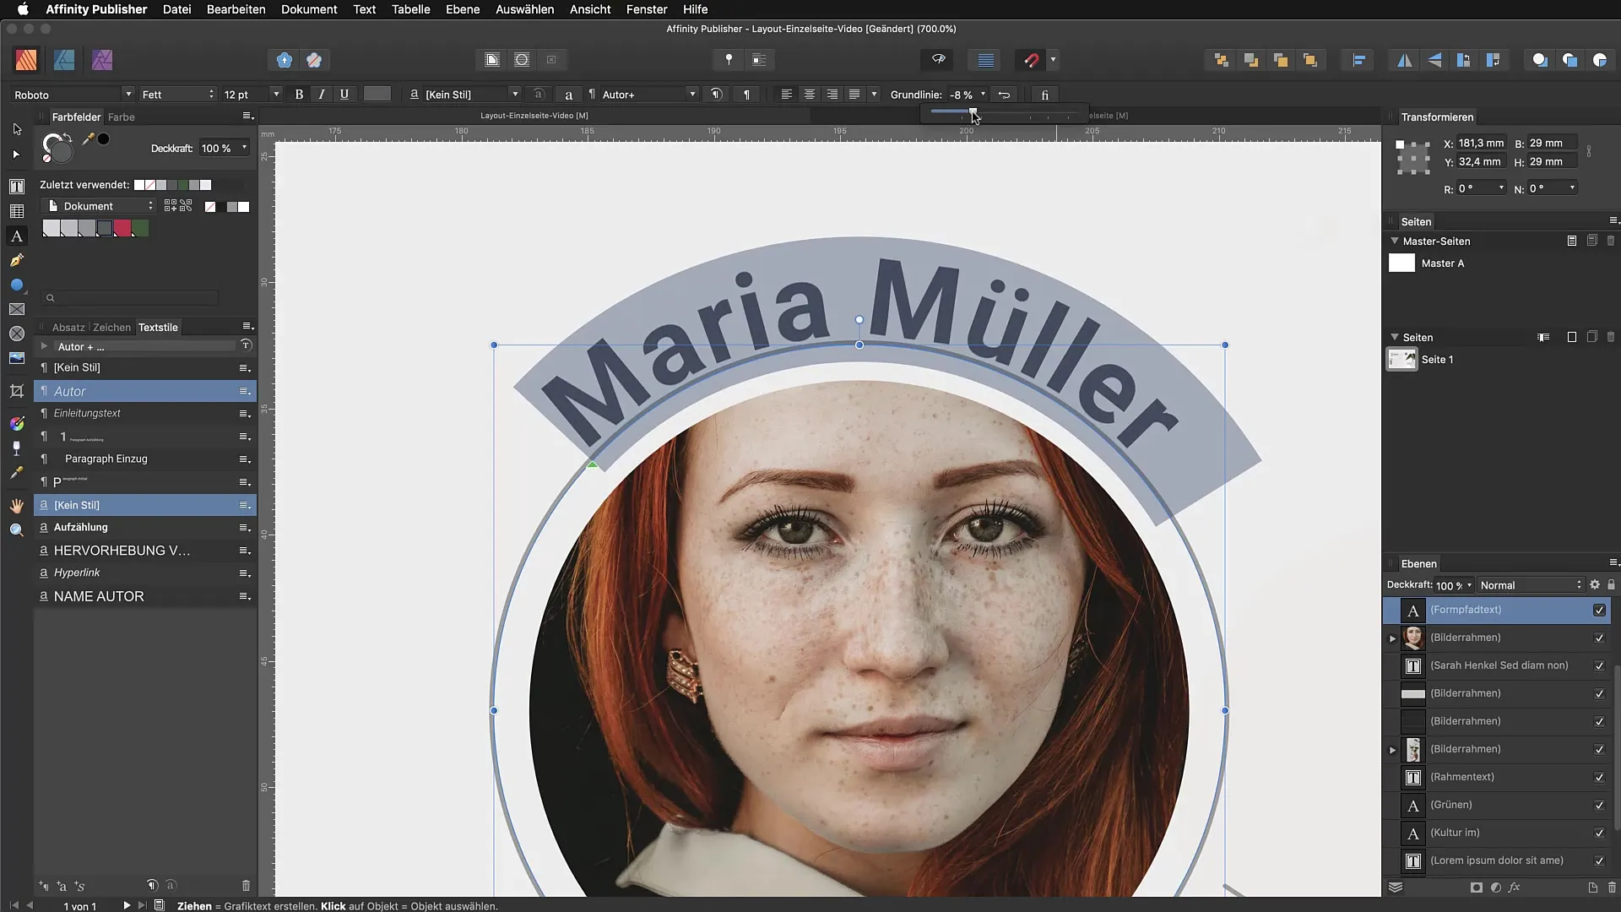The height and width of the screenshot is (912, 1621).
Task: Select the Fill gradient tool
Action: pos(17,423)
